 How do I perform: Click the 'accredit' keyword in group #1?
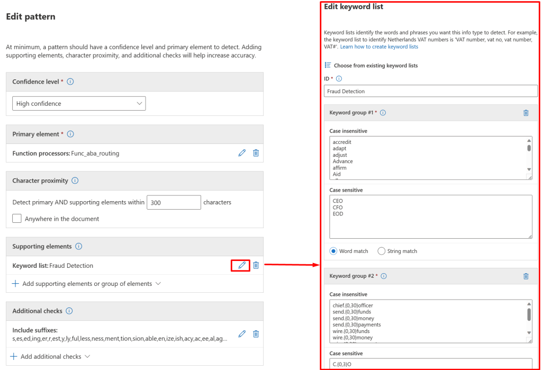pyautogui.click(x=342, y=142)
